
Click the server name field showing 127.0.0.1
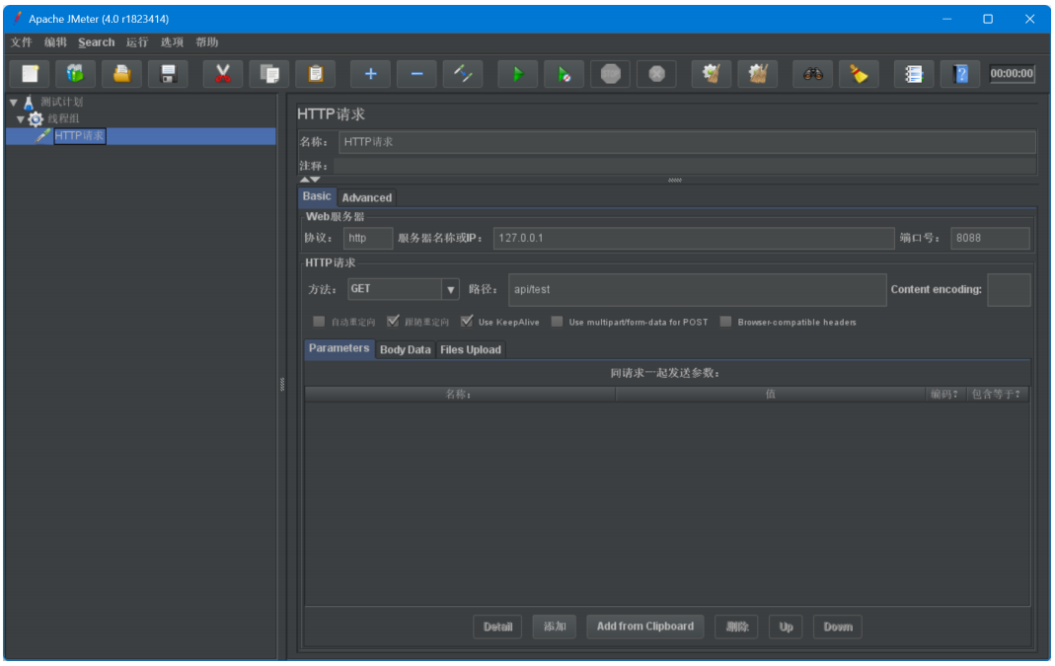[x=694, y=238]
